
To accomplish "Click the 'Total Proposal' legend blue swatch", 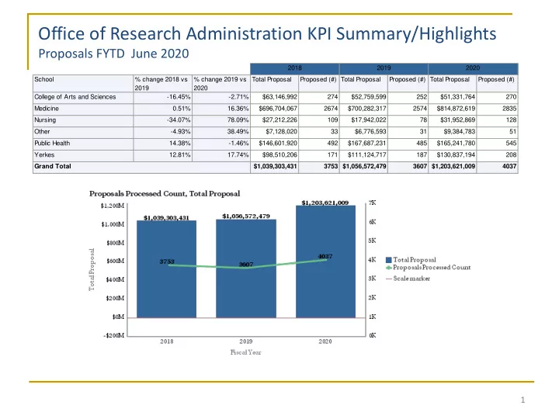I will pos(389,260).
